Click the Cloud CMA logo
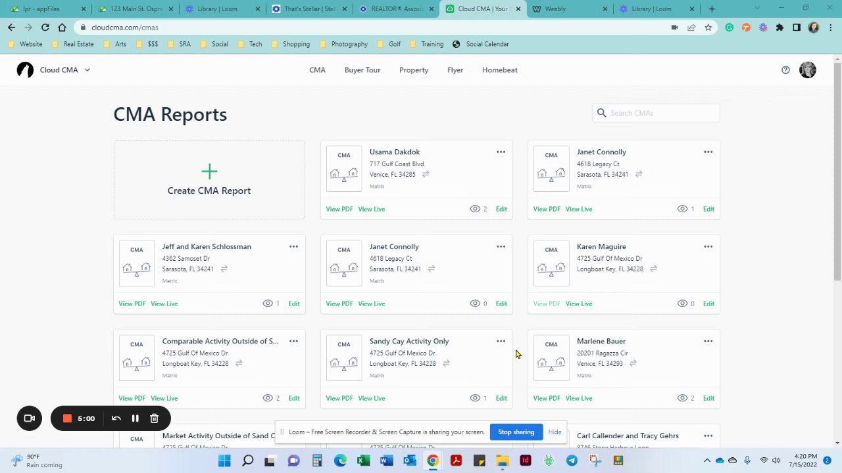This screenshot has height=473, width=842. (x=25, y=70)
